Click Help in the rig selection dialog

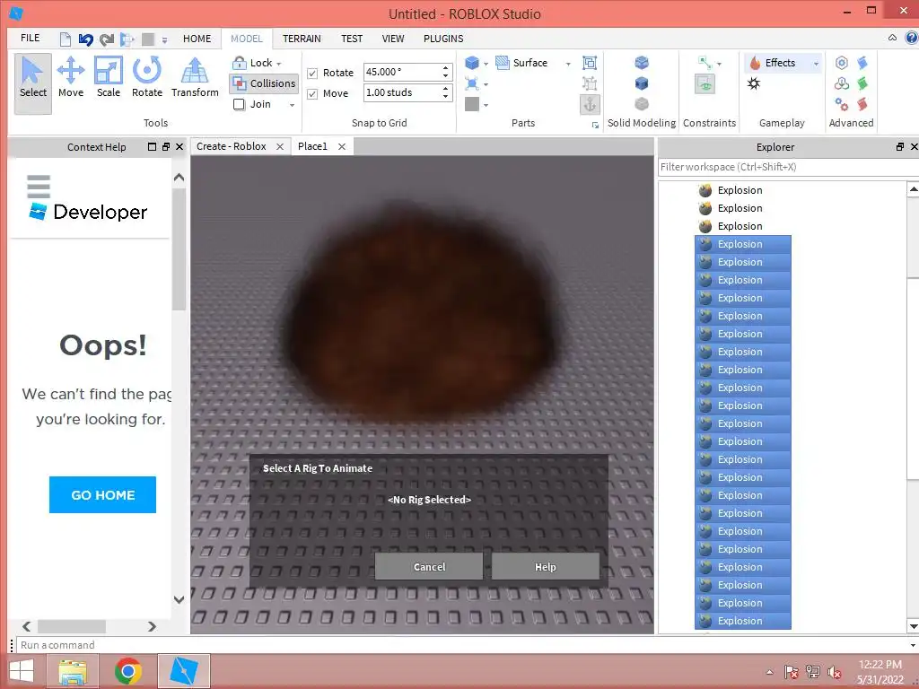click(x=545, y=567)
